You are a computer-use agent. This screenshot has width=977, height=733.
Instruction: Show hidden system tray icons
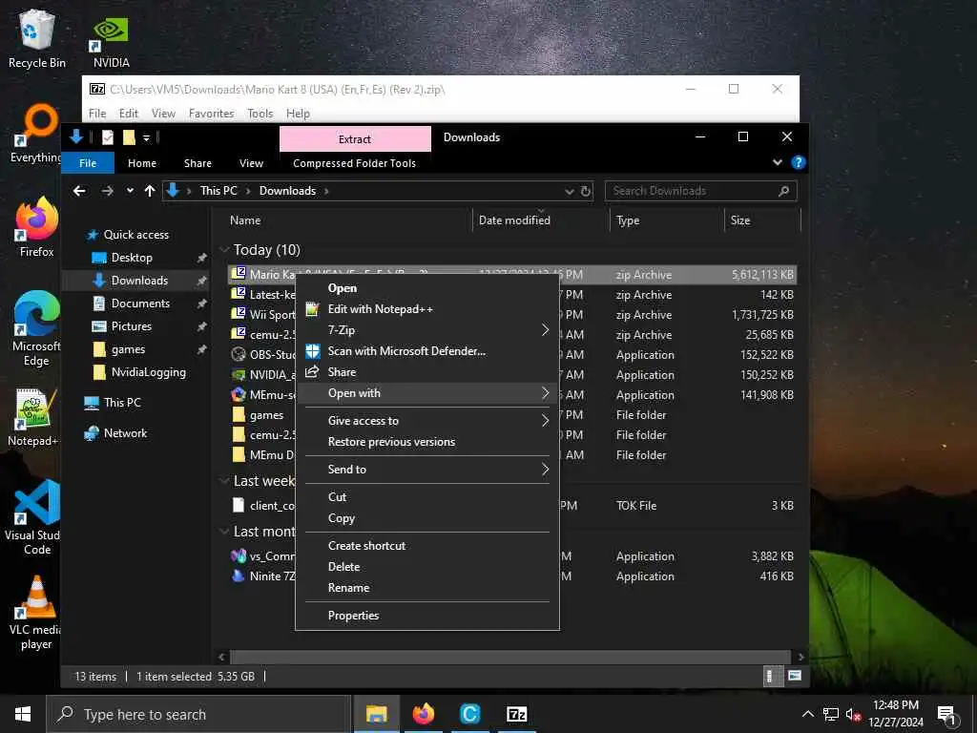click(807, 714)
